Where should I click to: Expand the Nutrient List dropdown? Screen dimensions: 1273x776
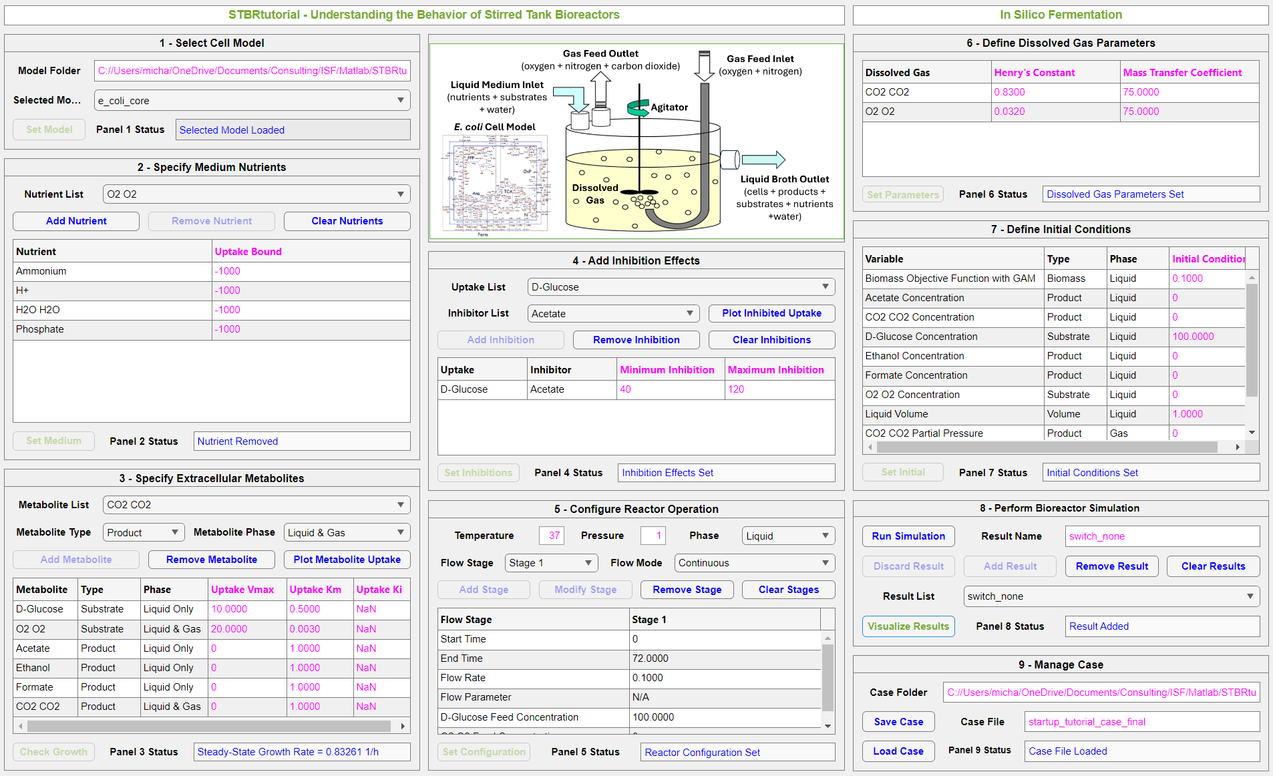coord(256,194)
